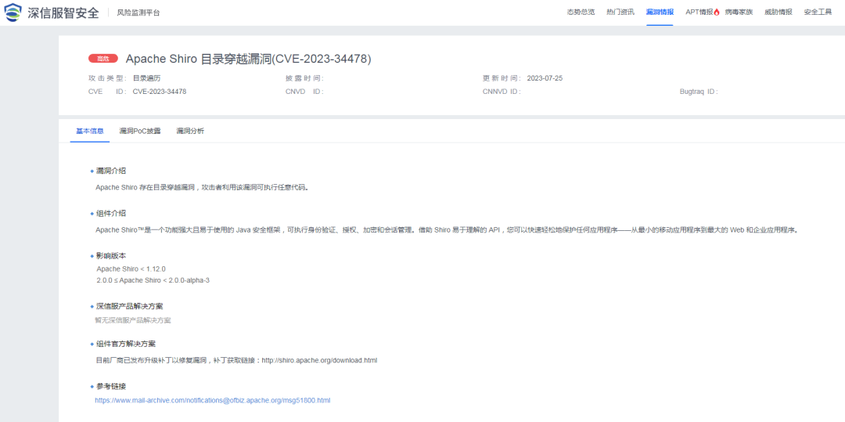The width and height of the screenshot is (845, 422).
Task: Open the 态势总览 nav item
Action: (x=581, y=13)
